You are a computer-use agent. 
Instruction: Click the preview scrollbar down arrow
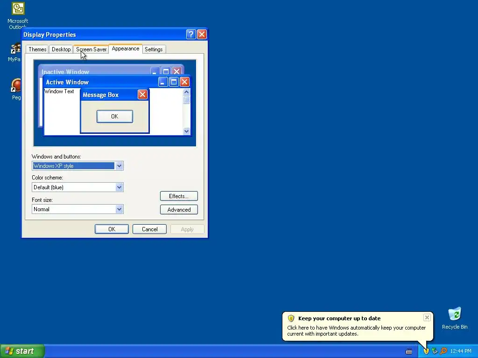[186, 131]
